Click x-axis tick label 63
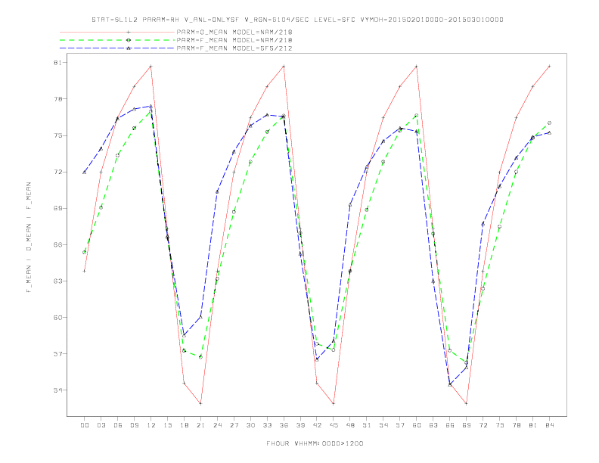 click(433, 425)
